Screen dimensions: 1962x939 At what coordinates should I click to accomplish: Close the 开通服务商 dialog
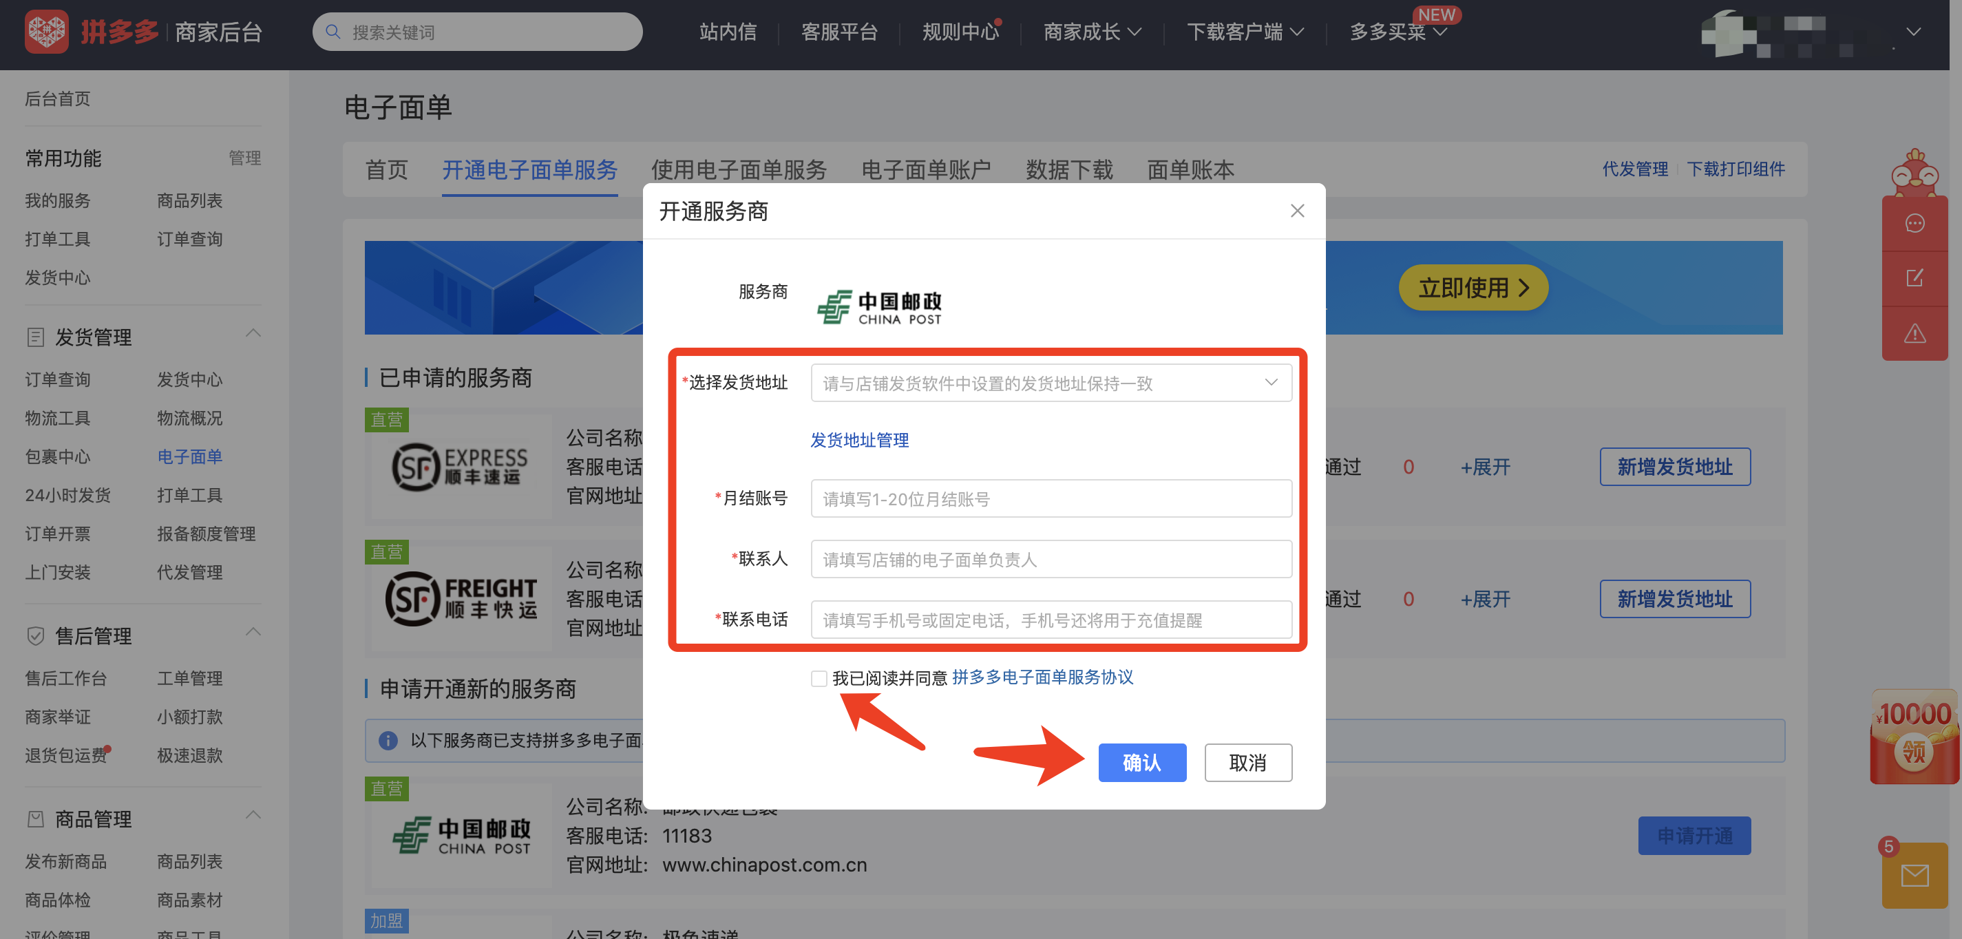(1297, 211)
